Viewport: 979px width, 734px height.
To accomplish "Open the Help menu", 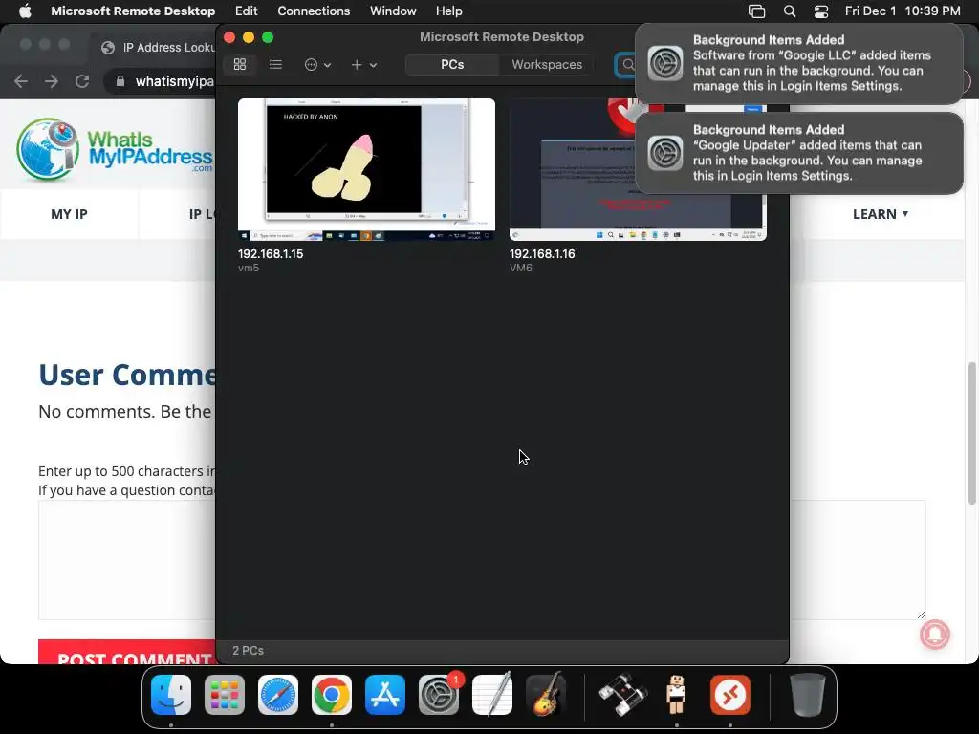I will [x=449, y=11].
